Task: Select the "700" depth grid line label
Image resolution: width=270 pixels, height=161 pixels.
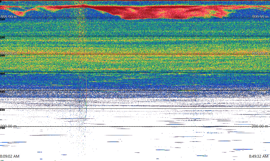Action: click(x=3, y=128)
